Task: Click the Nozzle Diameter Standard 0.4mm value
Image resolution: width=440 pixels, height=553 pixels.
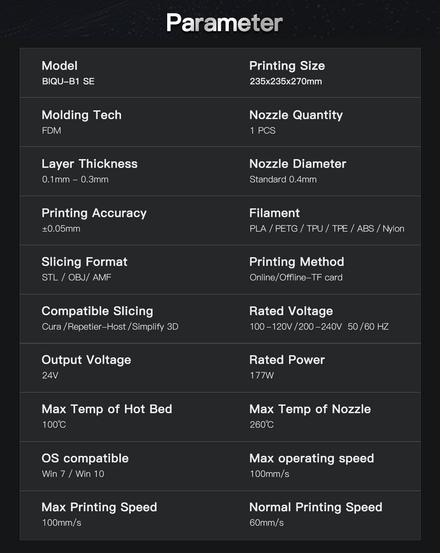Action: 283,179
